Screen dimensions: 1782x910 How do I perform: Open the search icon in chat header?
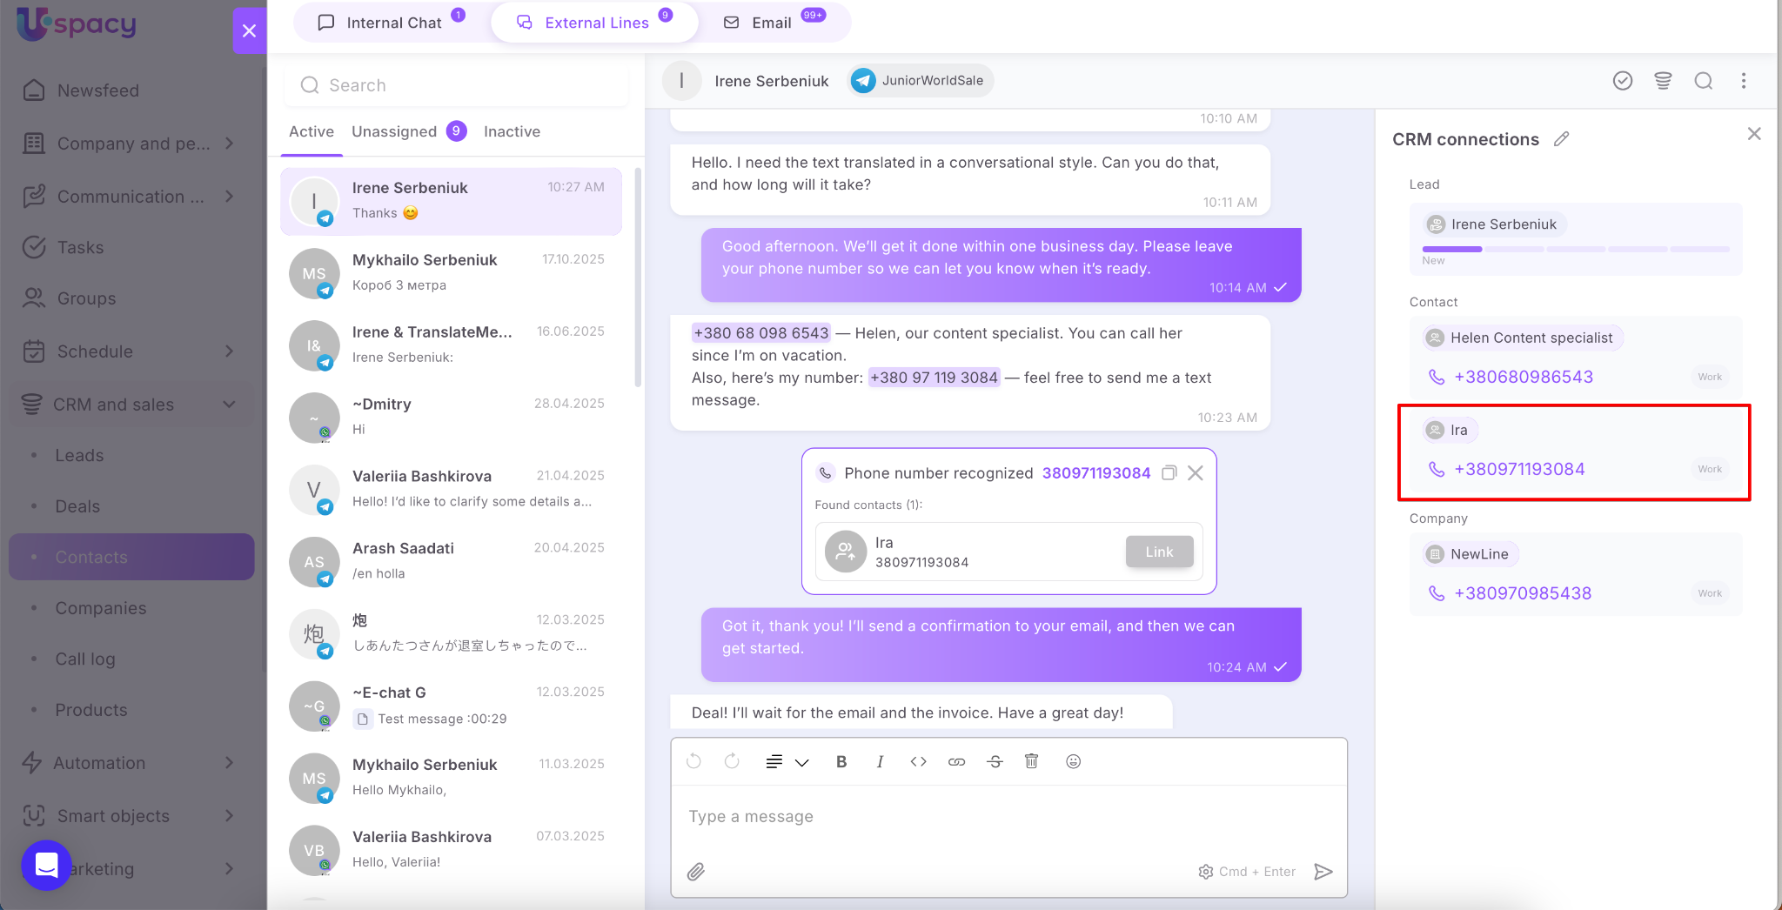1703,81
